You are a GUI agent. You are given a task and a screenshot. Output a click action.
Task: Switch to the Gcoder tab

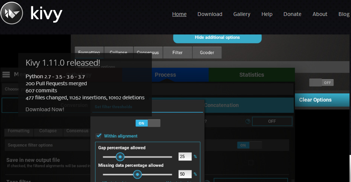[x=207, y=53]
